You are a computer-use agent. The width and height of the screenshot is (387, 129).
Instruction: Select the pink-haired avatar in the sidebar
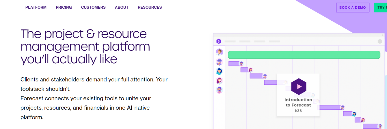tap(219, 81)
